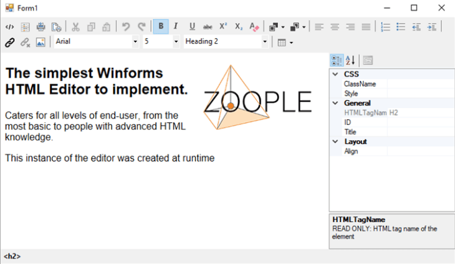Viewport: 455px width, 264px height.
Task: Collapse the General category
Action: (335, 103)
